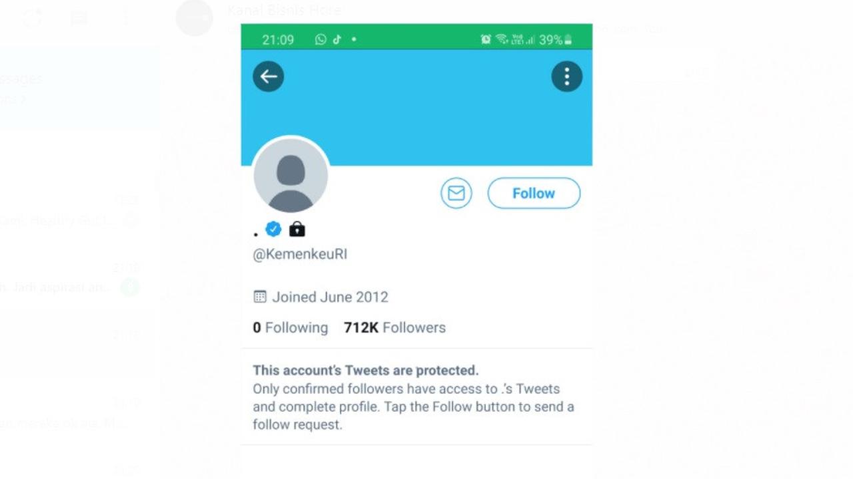View the 712K Followers list

(x=395, y=327)
